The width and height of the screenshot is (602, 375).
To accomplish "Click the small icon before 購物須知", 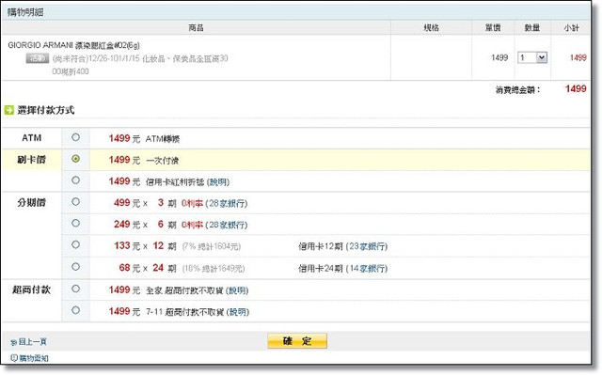I will [x=14, y=358].
